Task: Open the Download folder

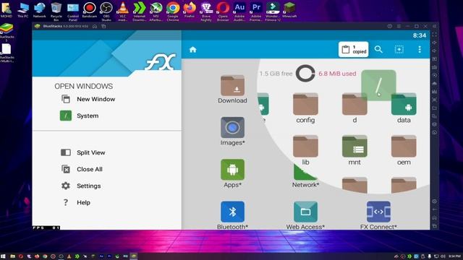Action: (x=232, y=90)
